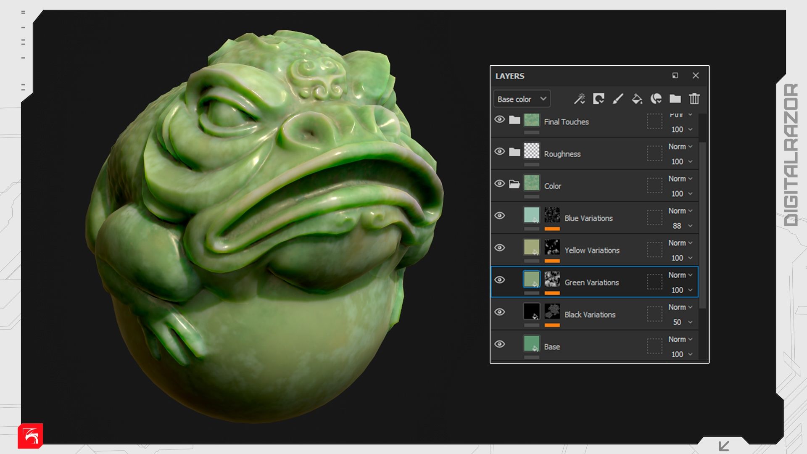Click the Blue Variations mask thumbnail
807x454 pixels.
pyautogui.click(x=552, y=215)
